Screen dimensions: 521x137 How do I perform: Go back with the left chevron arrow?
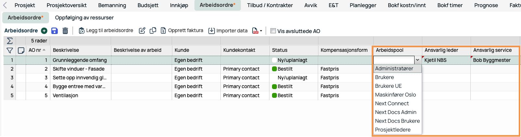click(5, 5)
